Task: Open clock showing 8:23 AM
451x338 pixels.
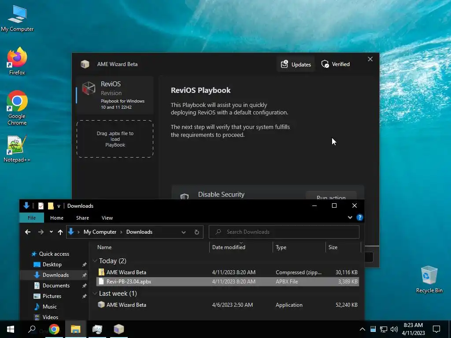Action: coord(413,329)
